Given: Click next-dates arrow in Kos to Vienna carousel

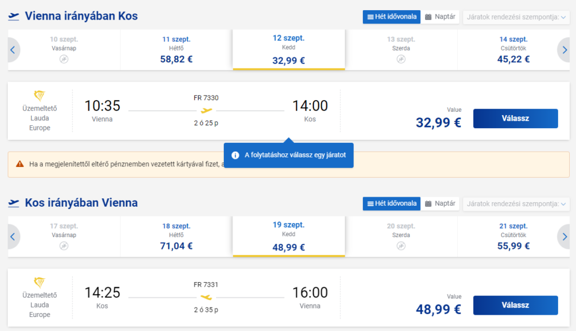Looking at the screenshot, I should 564,237.
